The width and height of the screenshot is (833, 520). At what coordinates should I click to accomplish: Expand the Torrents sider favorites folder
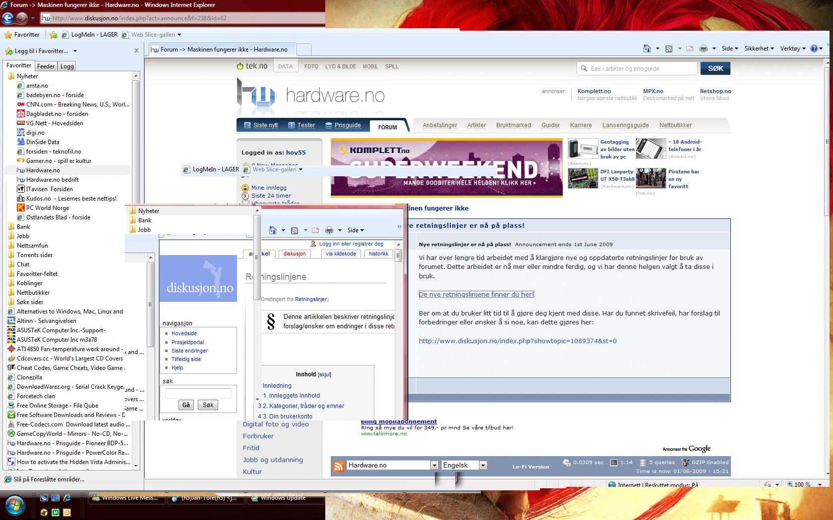point(30,255)
